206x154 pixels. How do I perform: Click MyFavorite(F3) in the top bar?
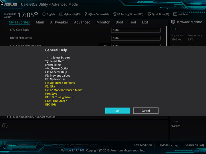pos(70,14)
